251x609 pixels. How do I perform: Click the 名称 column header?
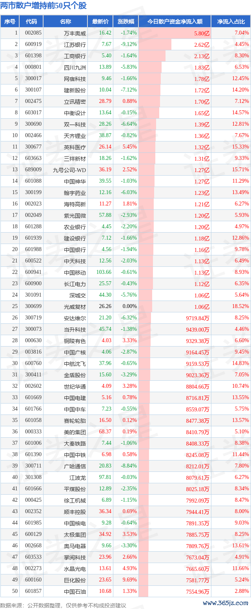tap(65, 22)
